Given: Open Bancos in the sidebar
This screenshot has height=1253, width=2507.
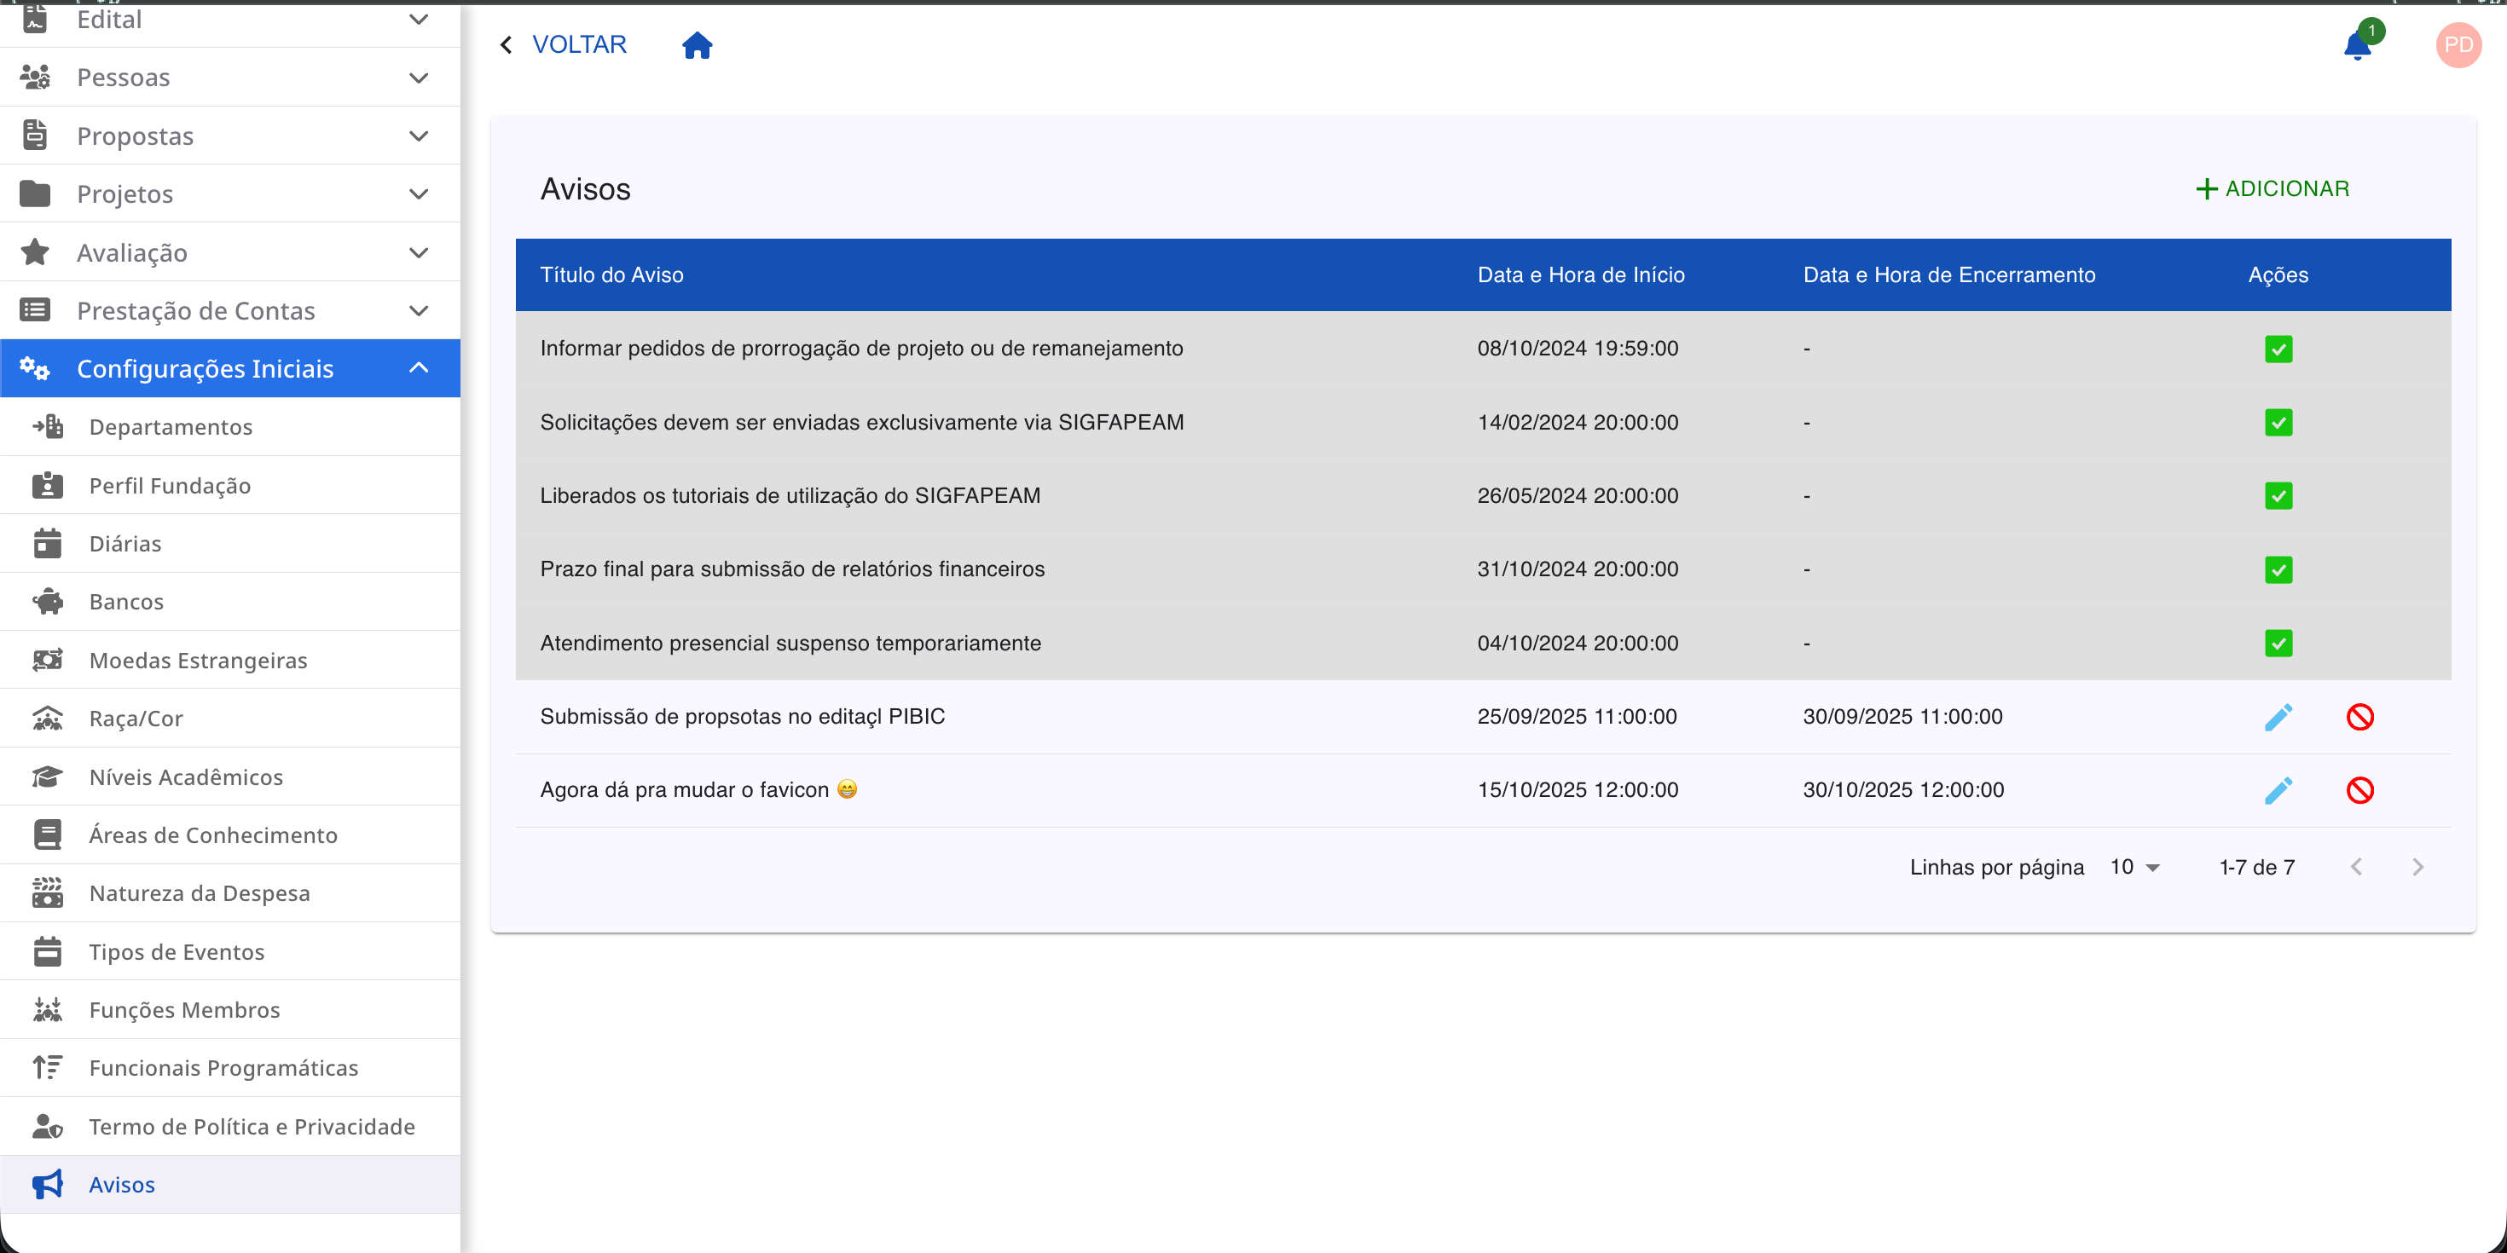Looking at the screenshot, I should coord(126,601).
